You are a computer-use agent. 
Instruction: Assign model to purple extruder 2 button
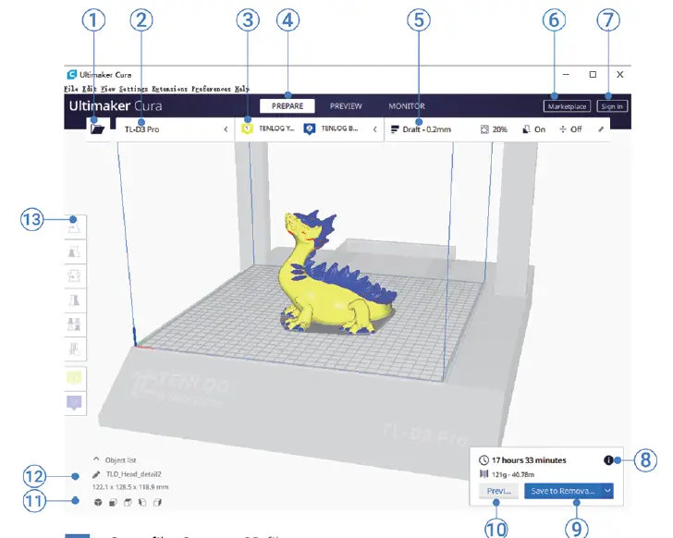(75, 403)
